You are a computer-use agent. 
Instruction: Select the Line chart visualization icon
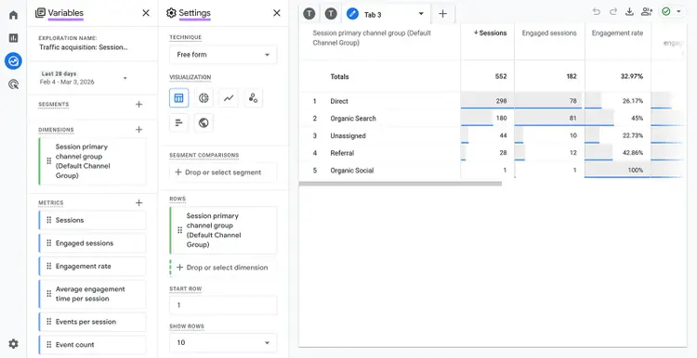[229, 98]
